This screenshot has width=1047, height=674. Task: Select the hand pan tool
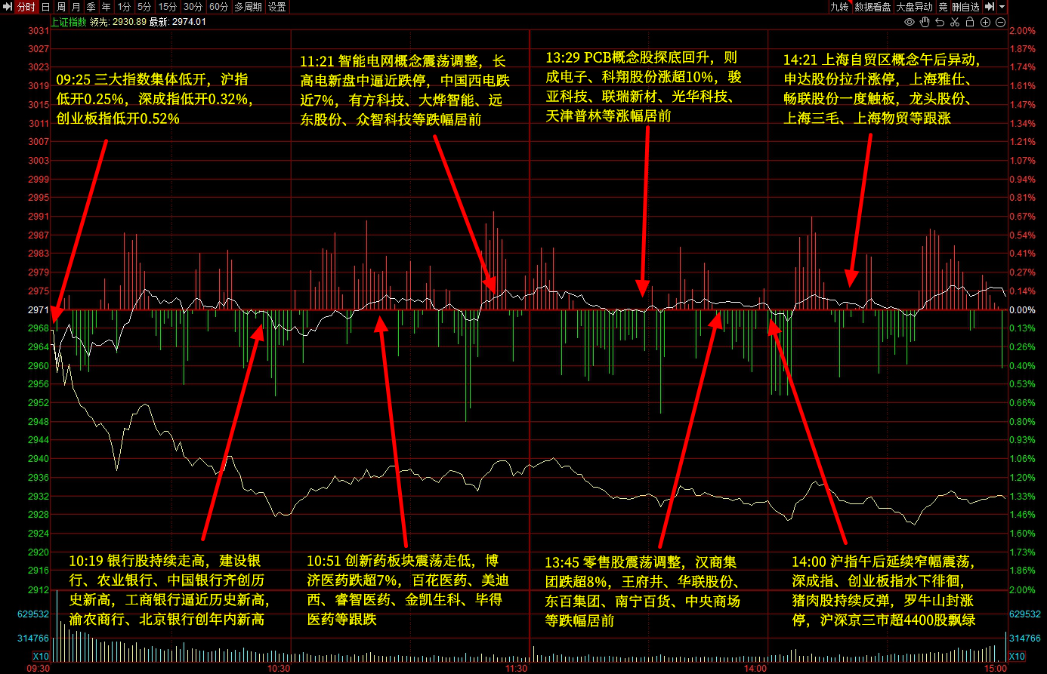click(925, 22)
